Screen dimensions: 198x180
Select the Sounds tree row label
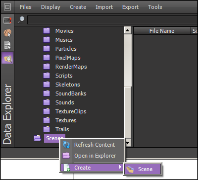[65, 102]
